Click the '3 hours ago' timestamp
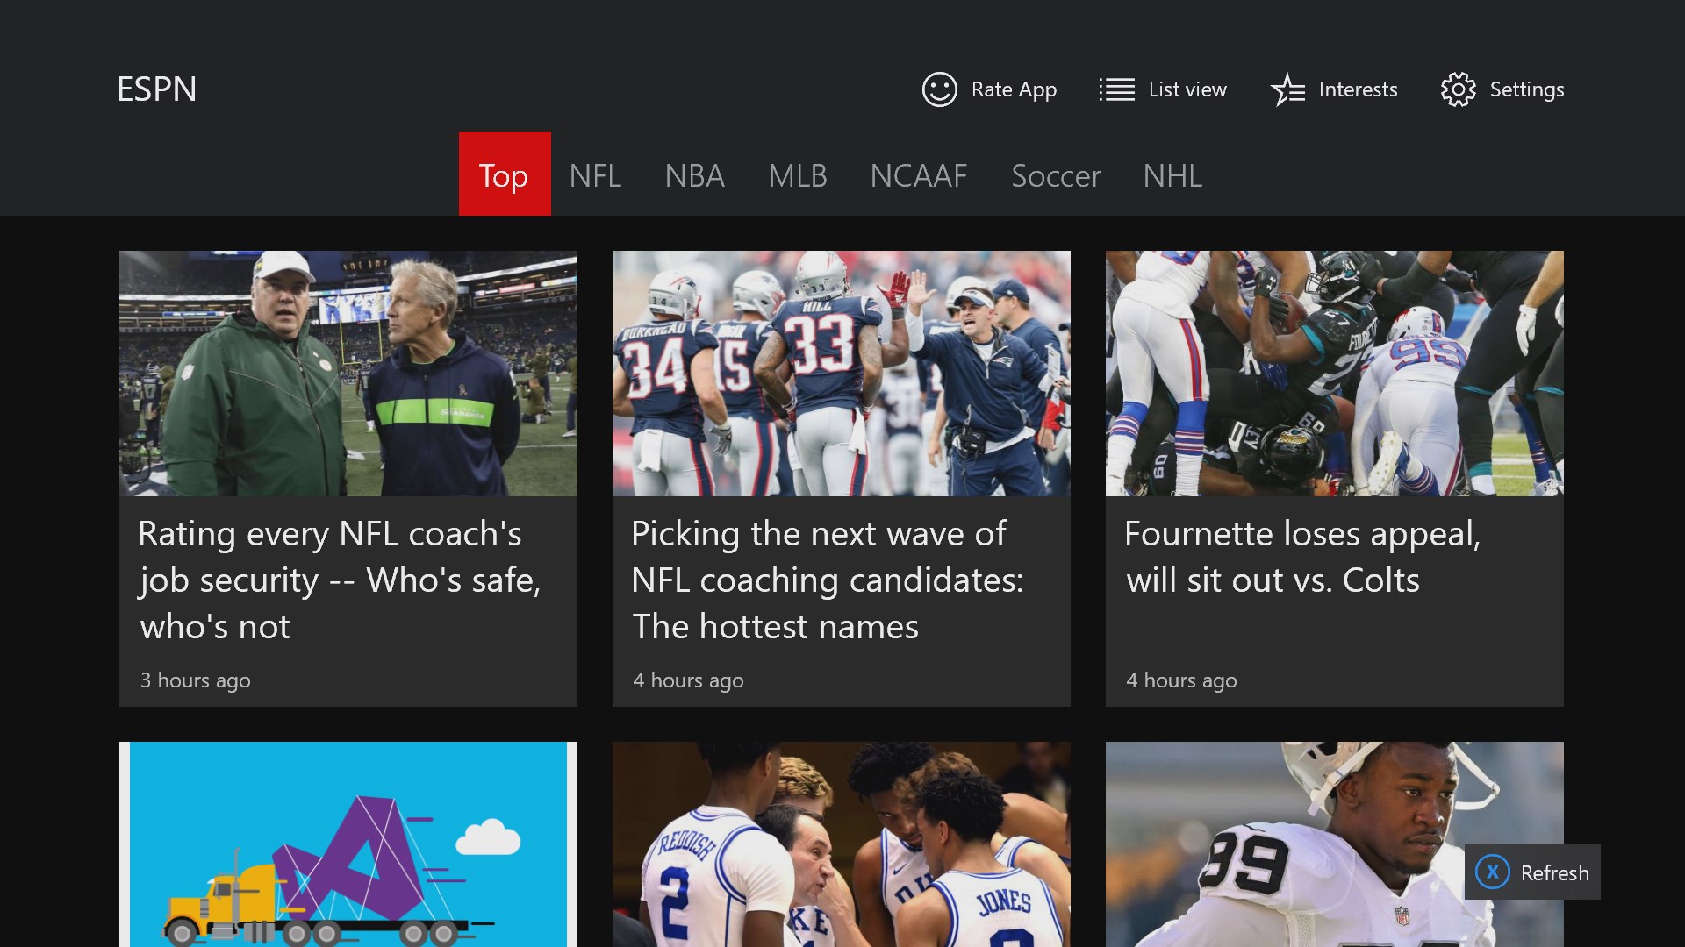 click(195, 680)
